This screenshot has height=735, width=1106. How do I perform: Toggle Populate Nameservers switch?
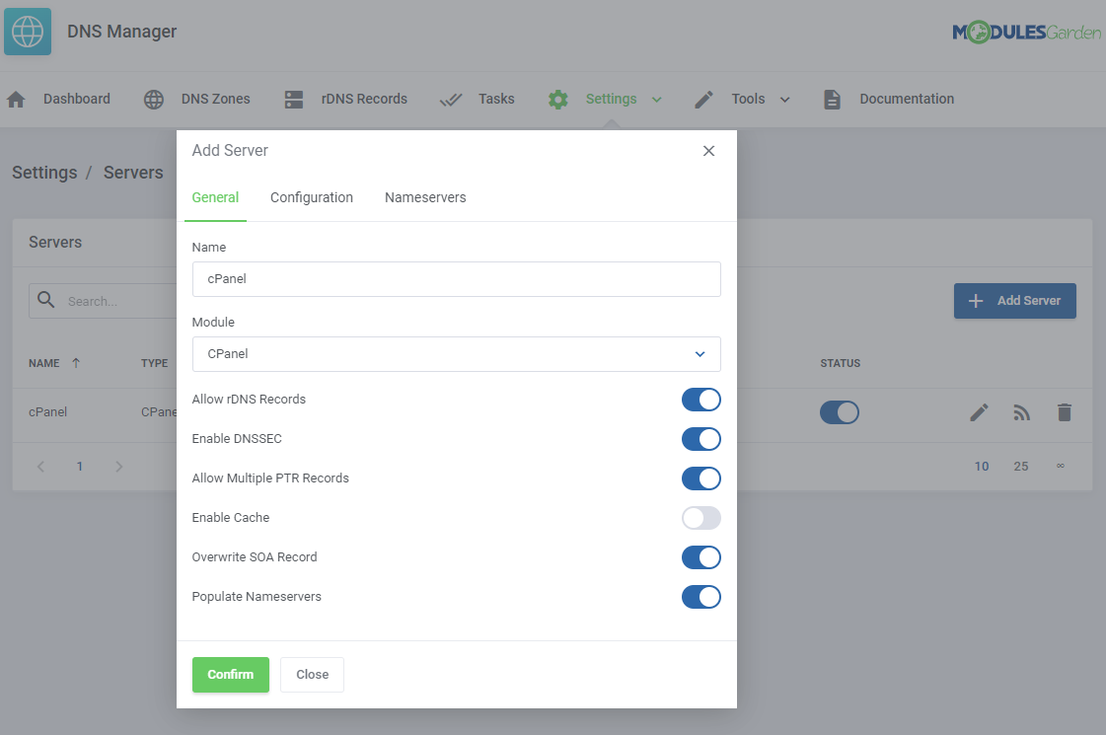701,598
